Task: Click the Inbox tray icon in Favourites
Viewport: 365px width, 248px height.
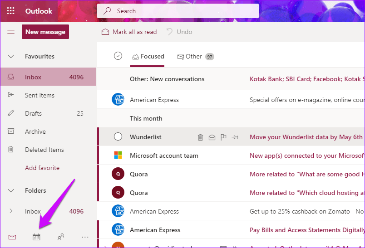Action: pyautogui.click(x=11, y=77)
